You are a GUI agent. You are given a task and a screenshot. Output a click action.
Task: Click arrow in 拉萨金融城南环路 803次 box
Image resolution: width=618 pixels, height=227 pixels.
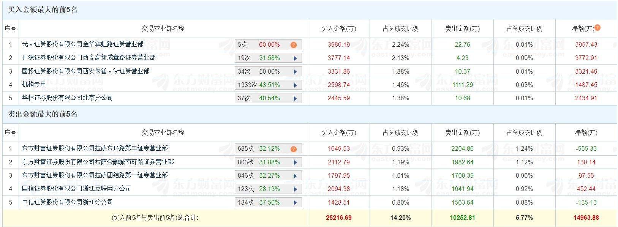tap(295, 162)
